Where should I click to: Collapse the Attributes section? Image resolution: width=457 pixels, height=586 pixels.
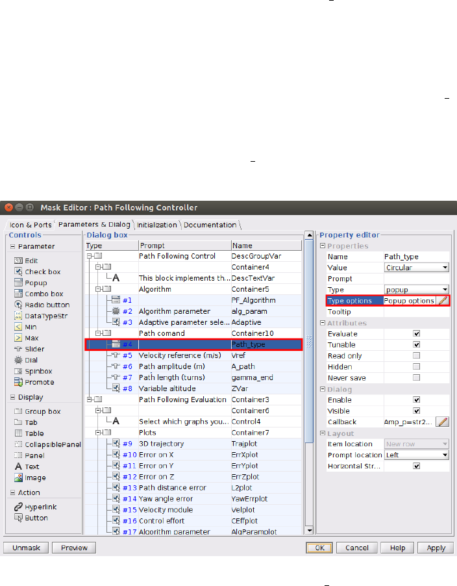tap(323, 322)
